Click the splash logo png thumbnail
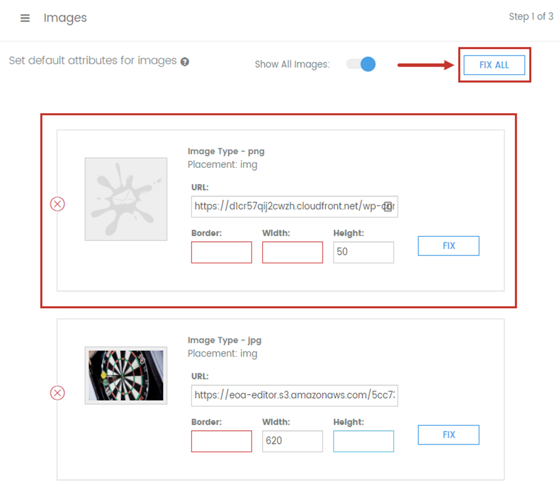 point(125,199)
